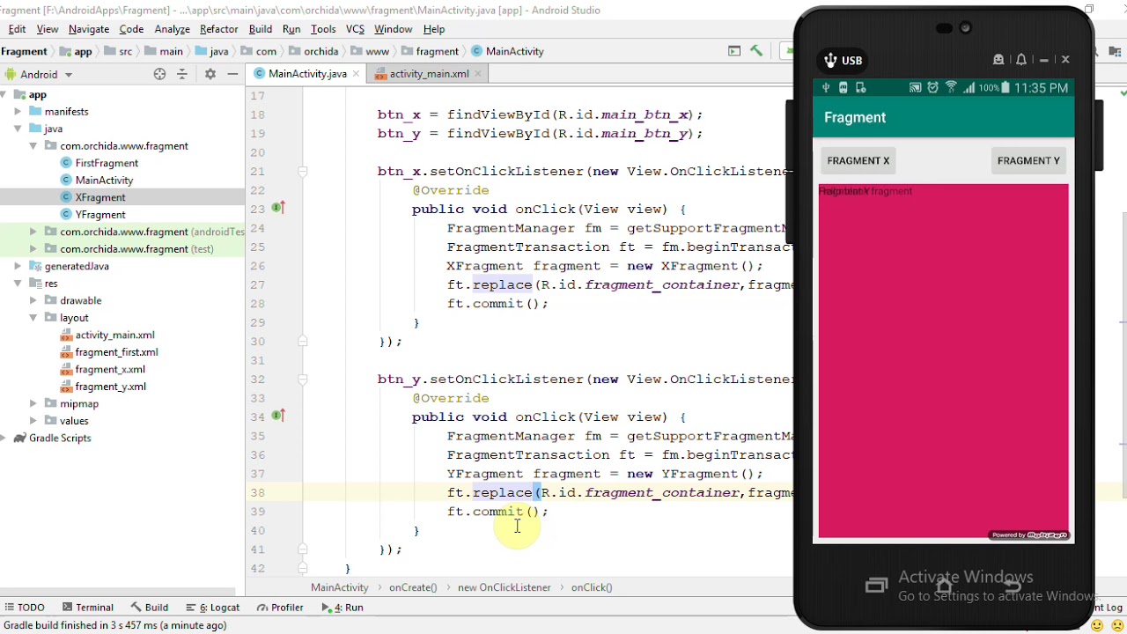
Task: Click the run configuration icon beside the hammer
Action: (734, 51)
